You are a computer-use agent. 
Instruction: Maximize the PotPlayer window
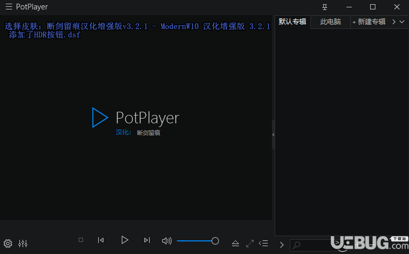[x=373, y=7]
